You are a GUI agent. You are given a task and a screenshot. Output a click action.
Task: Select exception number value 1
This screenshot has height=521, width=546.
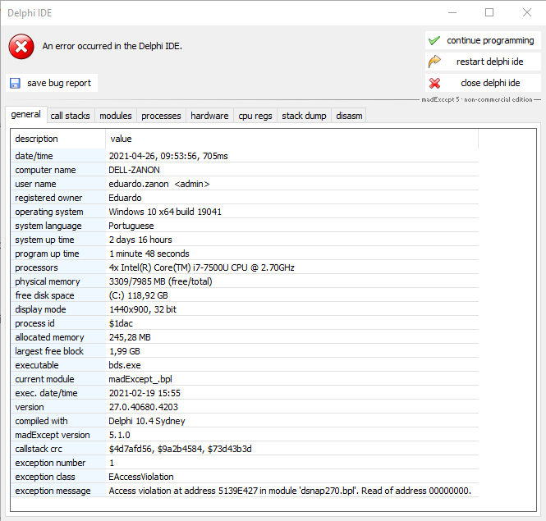112,463
